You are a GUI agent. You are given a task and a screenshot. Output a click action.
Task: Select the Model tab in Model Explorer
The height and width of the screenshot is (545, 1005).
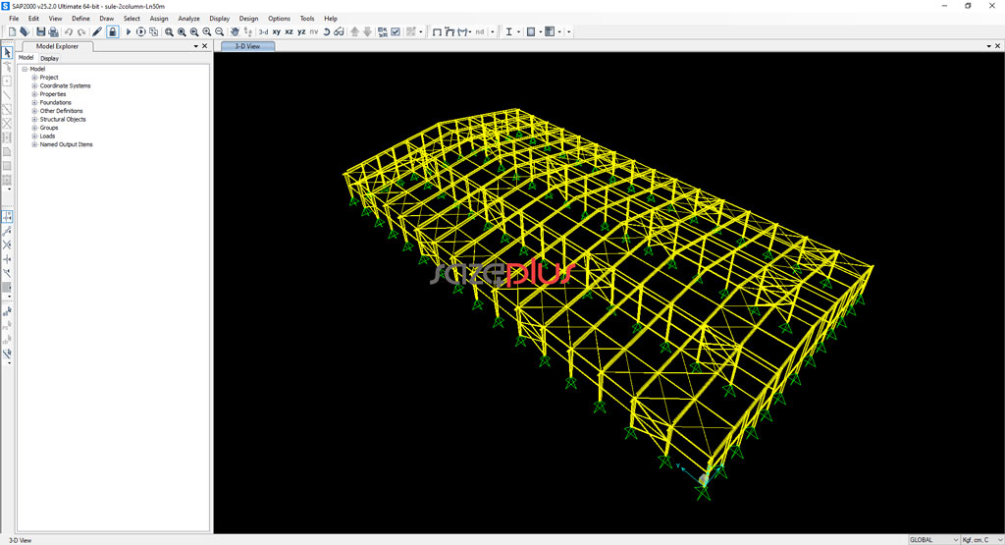(x=26, y=58)
